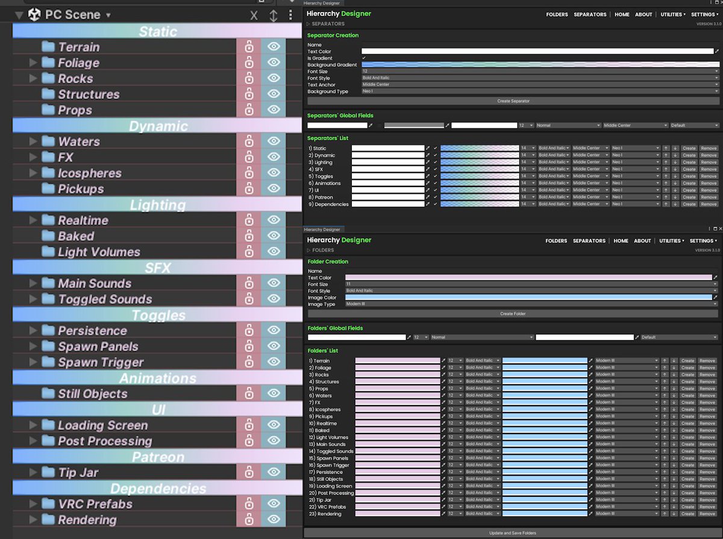Image resolution: width=723 pixels, height=539 pixels.
Task: Uncheck the Is Gradient checkbox
Action: [364, 58]
